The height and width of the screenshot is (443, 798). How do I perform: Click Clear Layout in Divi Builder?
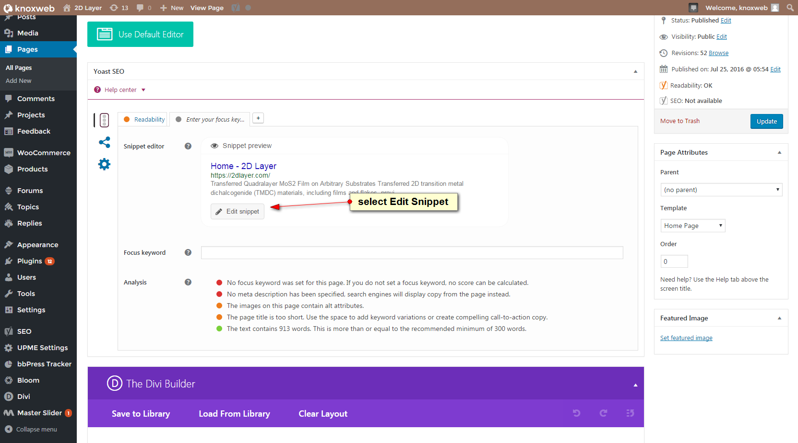point(323,414)
